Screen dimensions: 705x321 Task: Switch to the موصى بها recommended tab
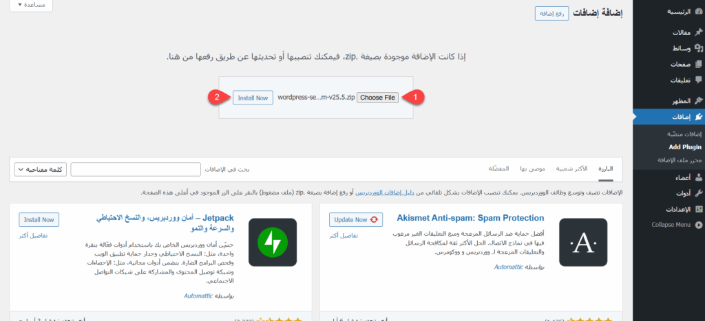pos(532,169)
